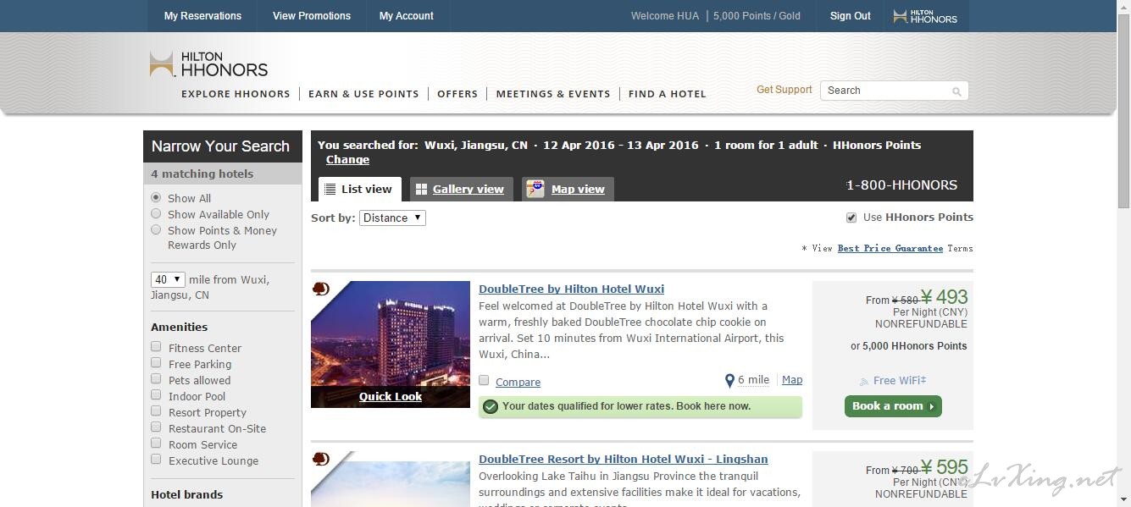
Task: Click the Hilton HHonors logo in header
Action: point(208,64)
